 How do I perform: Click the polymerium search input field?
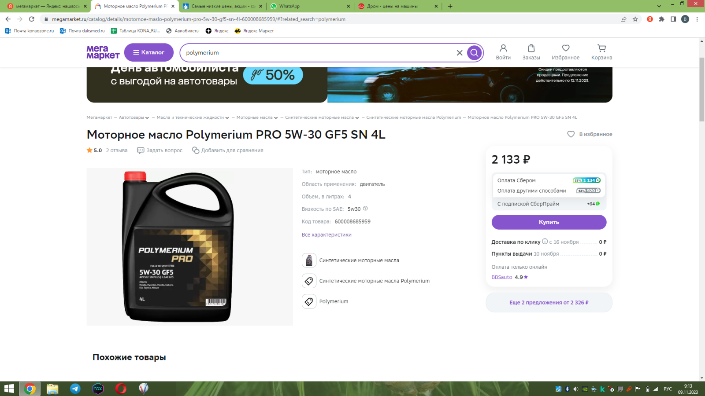click(x=319, y=53)
